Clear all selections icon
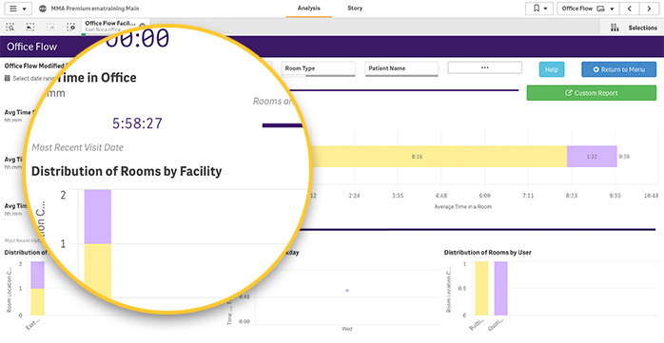This screenshot has width=664, height=343. 70,28
